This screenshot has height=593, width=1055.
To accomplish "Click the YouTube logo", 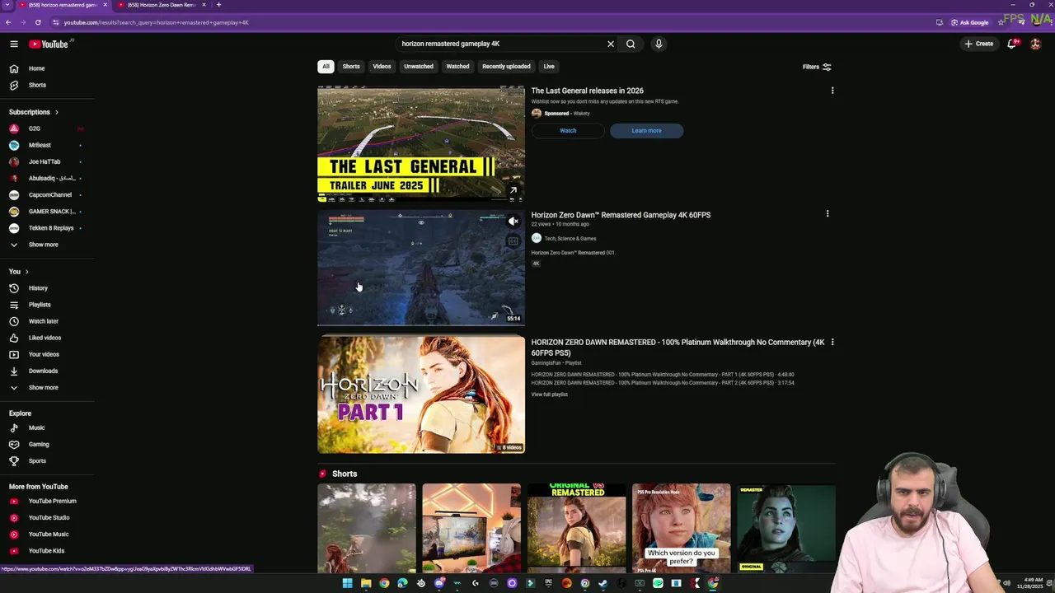I will tap(49, 44).
